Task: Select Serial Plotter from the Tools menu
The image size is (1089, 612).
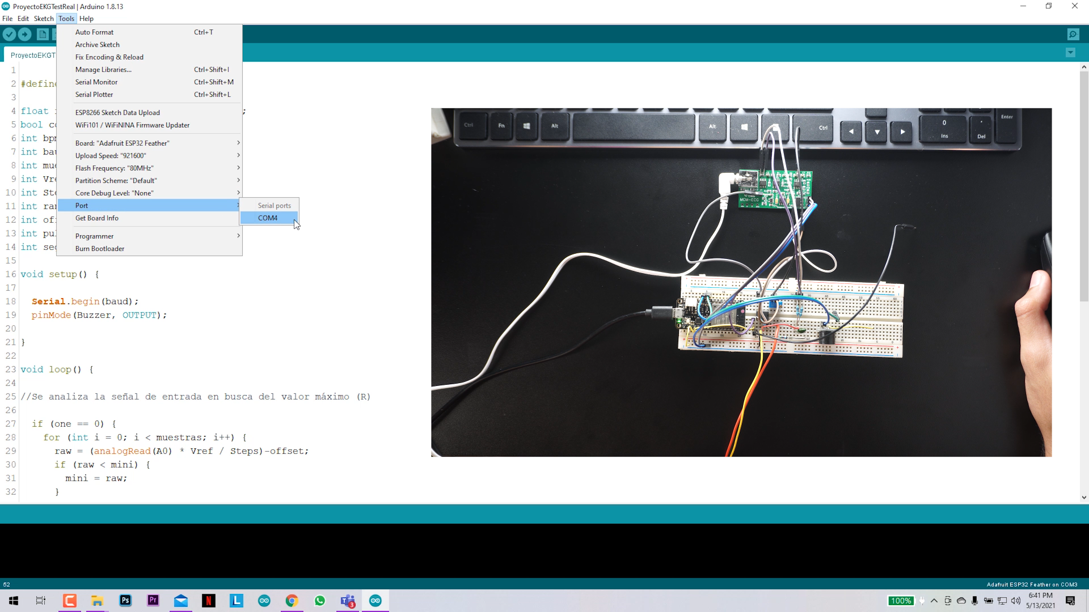Action: [x=94, y=94]
